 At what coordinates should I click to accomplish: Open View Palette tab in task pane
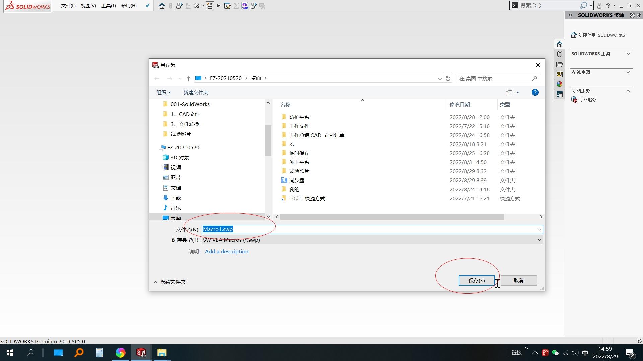560,74
